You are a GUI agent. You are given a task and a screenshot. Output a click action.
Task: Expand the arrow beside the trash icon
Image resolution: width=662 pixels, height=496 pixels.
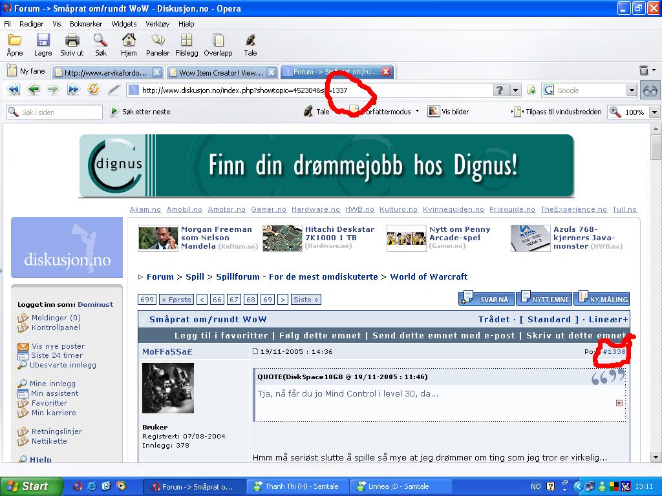pyautogui.click(x=654, y=70)
